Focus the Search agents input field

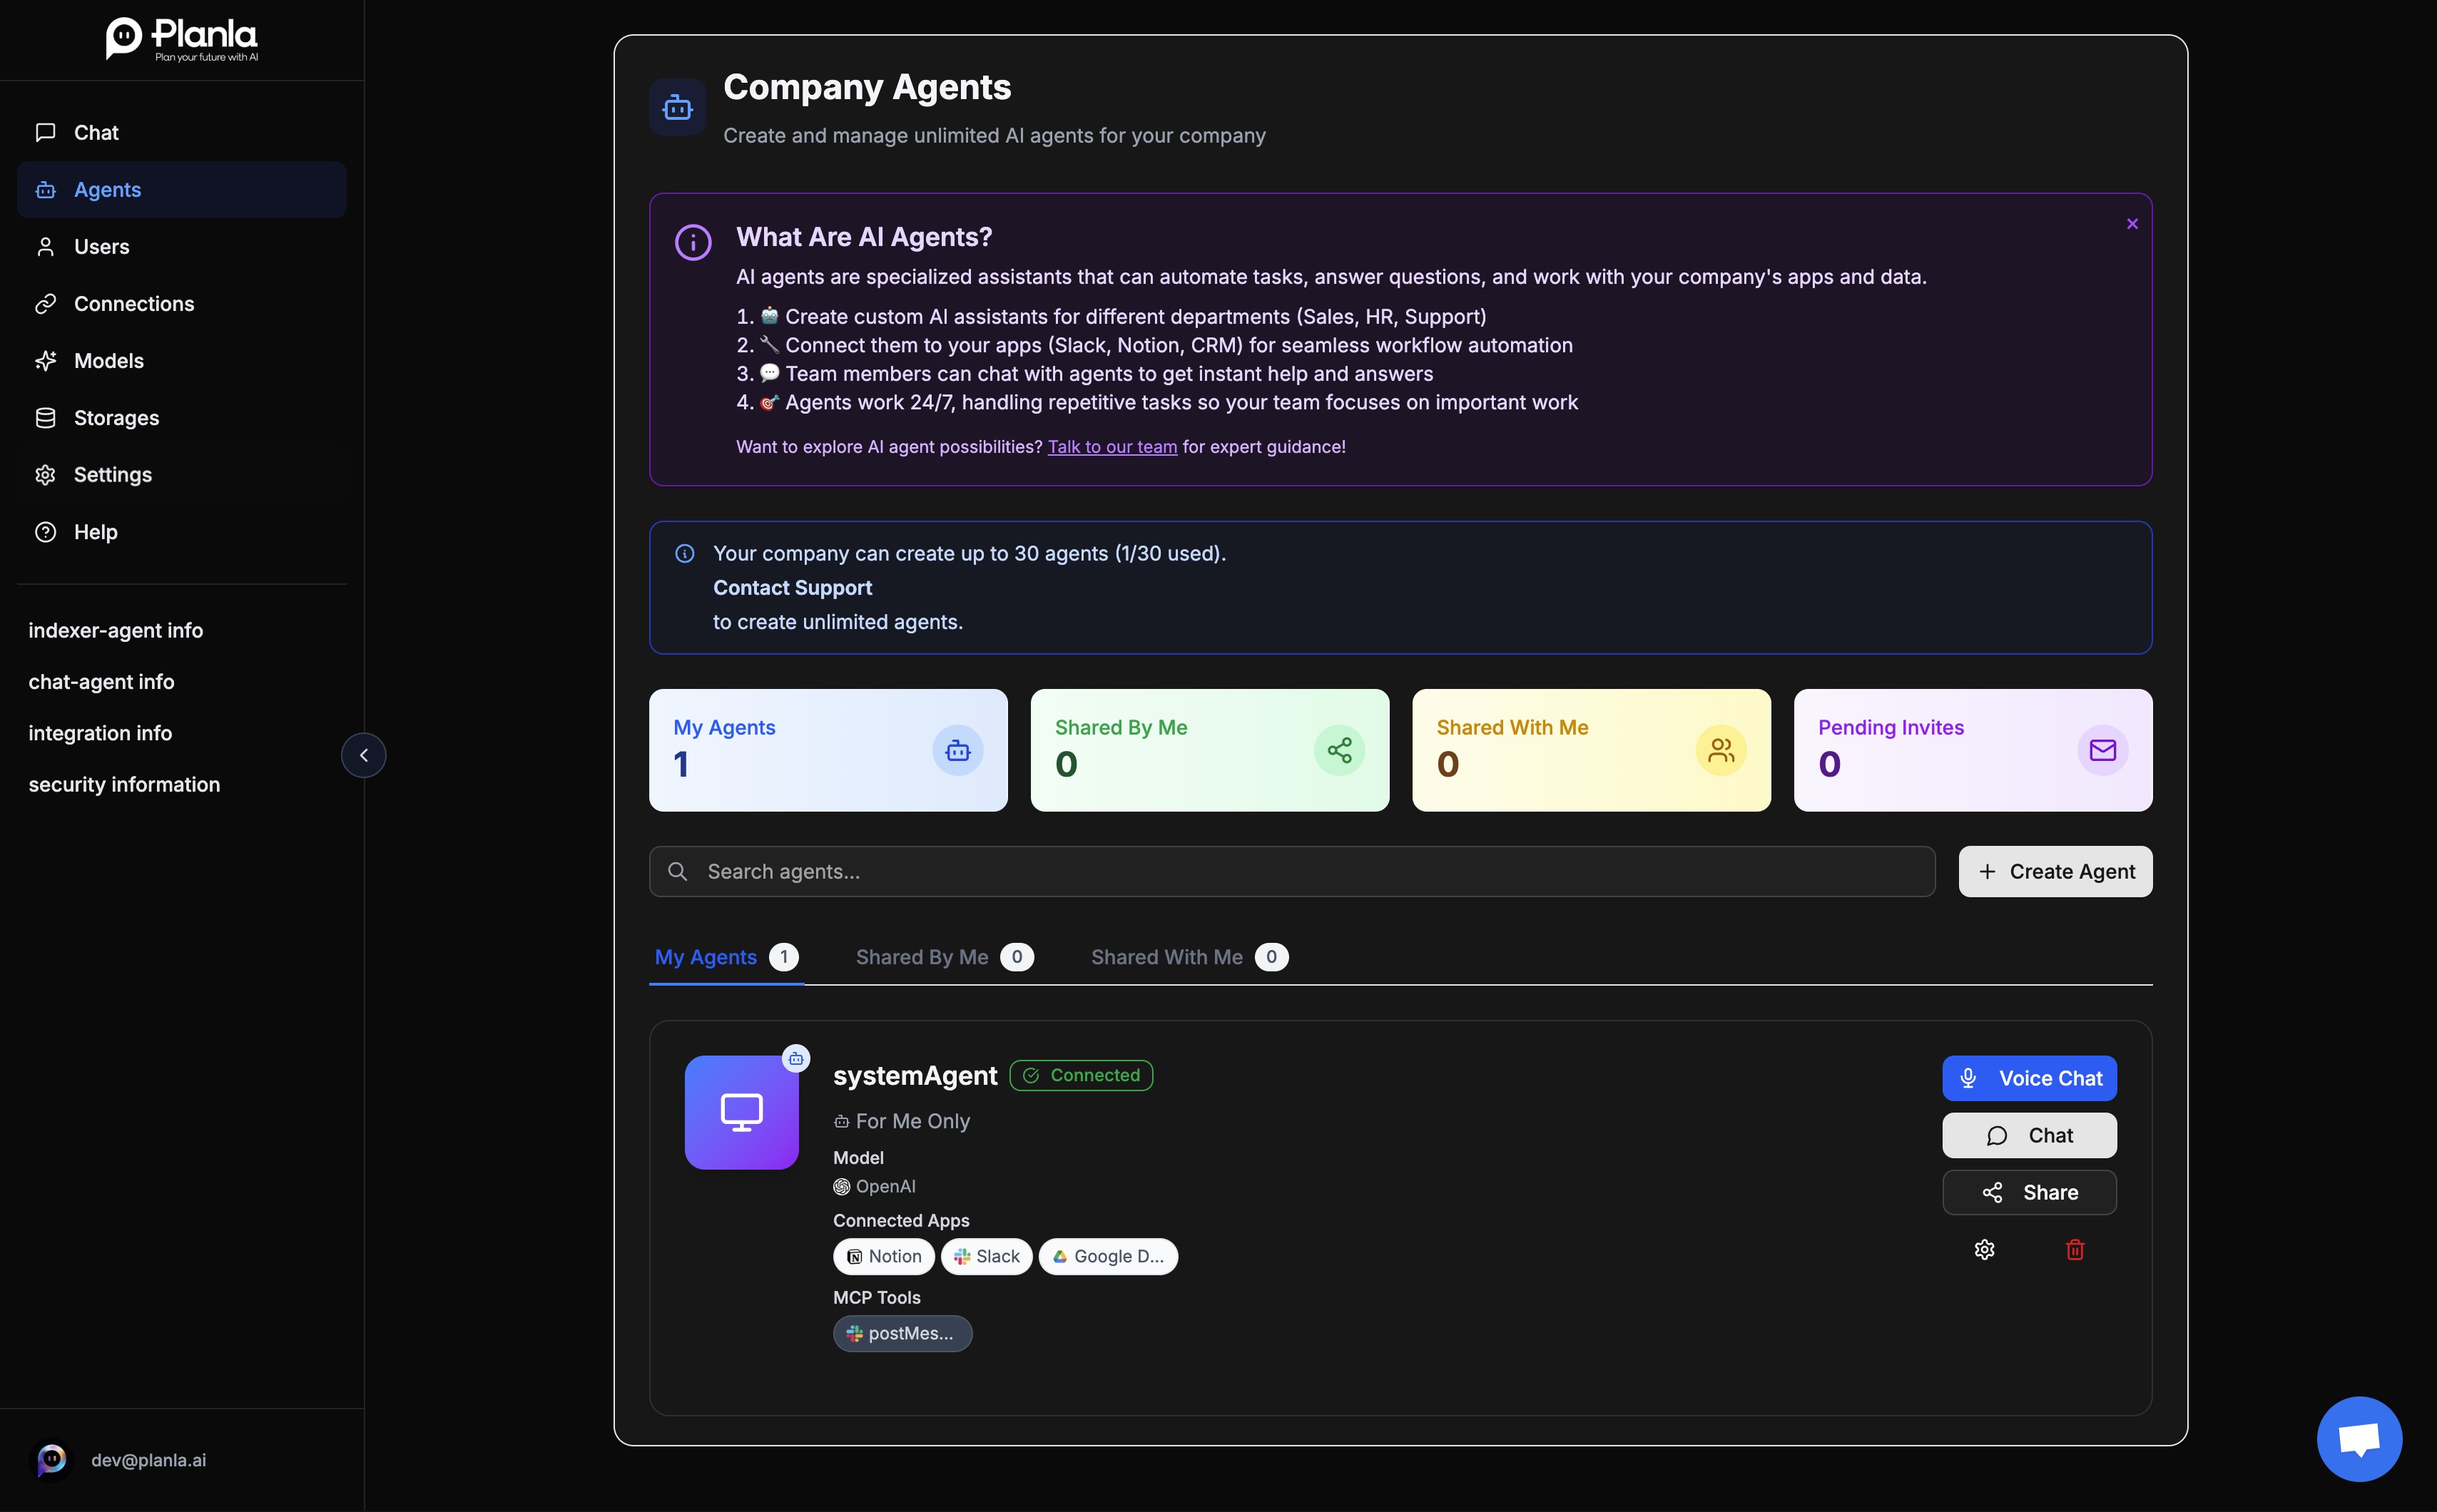(1292, 872)
